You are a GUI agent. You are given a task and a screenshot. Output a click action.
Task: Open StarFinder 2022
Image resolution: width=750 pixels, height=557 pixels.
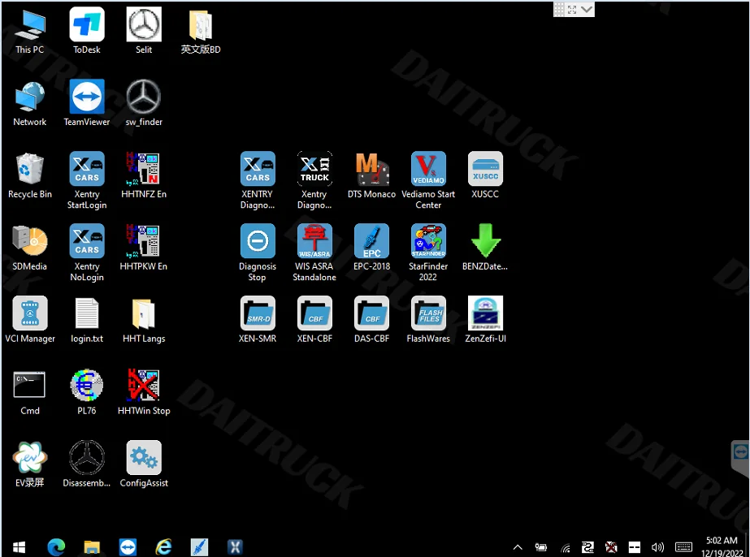tap(428, 253)
